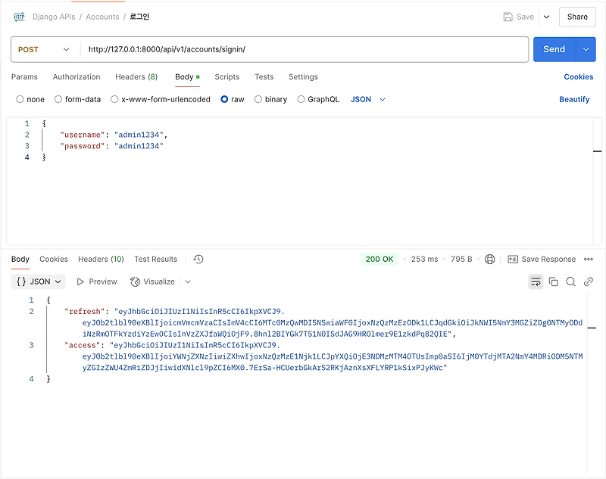Click the HTTP request type icon
Image resolution: width=606 pixels, height=479 pixels.
20,17
